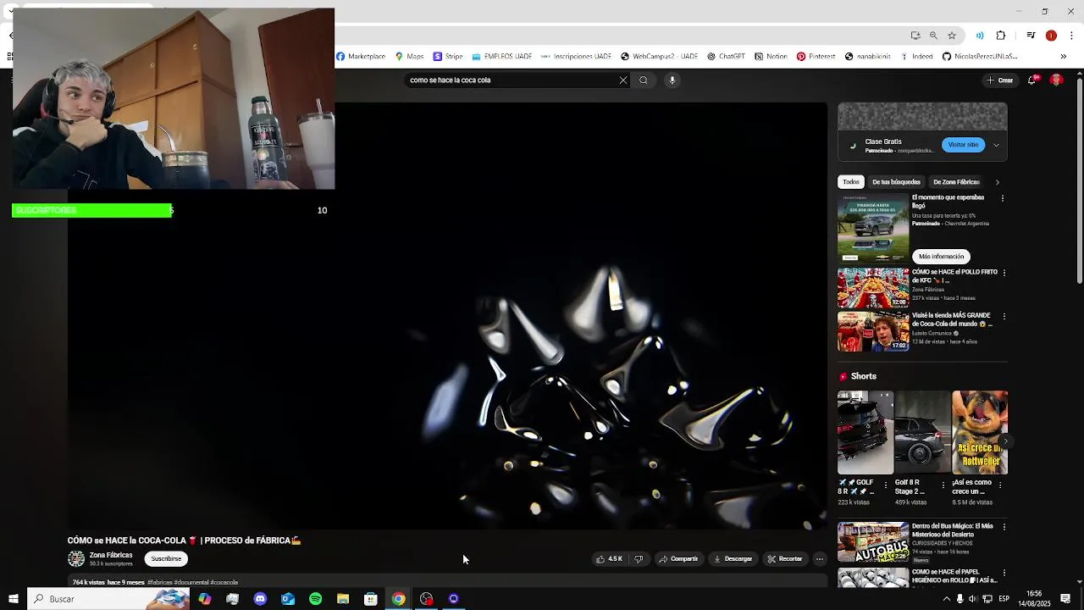The width and height of the screenshot is (1084, 610).
Task: Click Visitar sitio ad button
Action: pos(963,145)
